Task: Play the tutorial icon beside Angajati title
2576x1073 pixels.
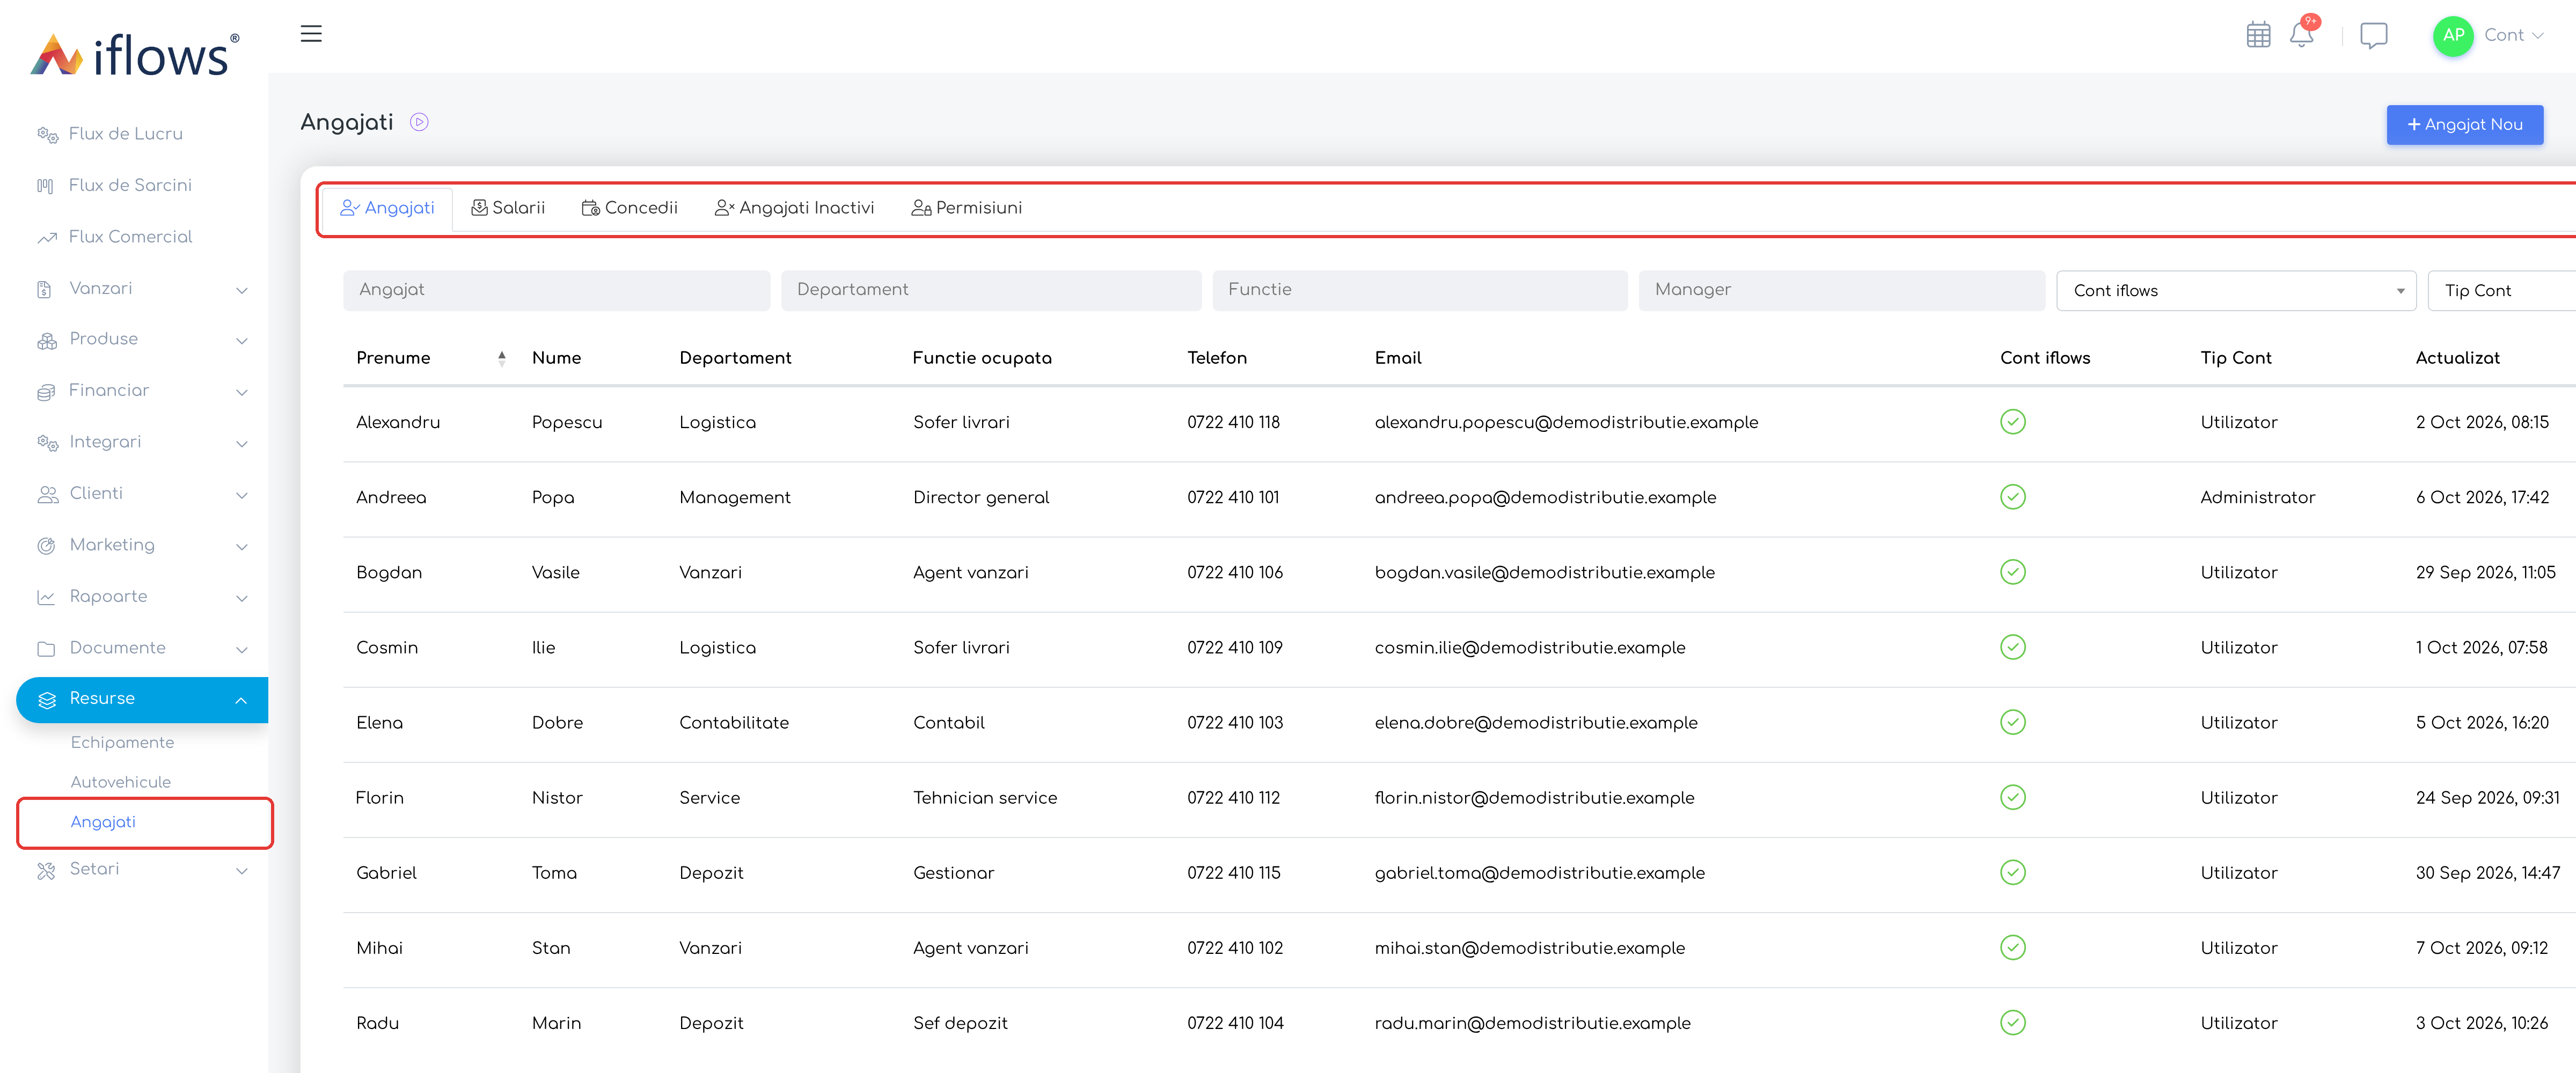Action: coord(419,122)
